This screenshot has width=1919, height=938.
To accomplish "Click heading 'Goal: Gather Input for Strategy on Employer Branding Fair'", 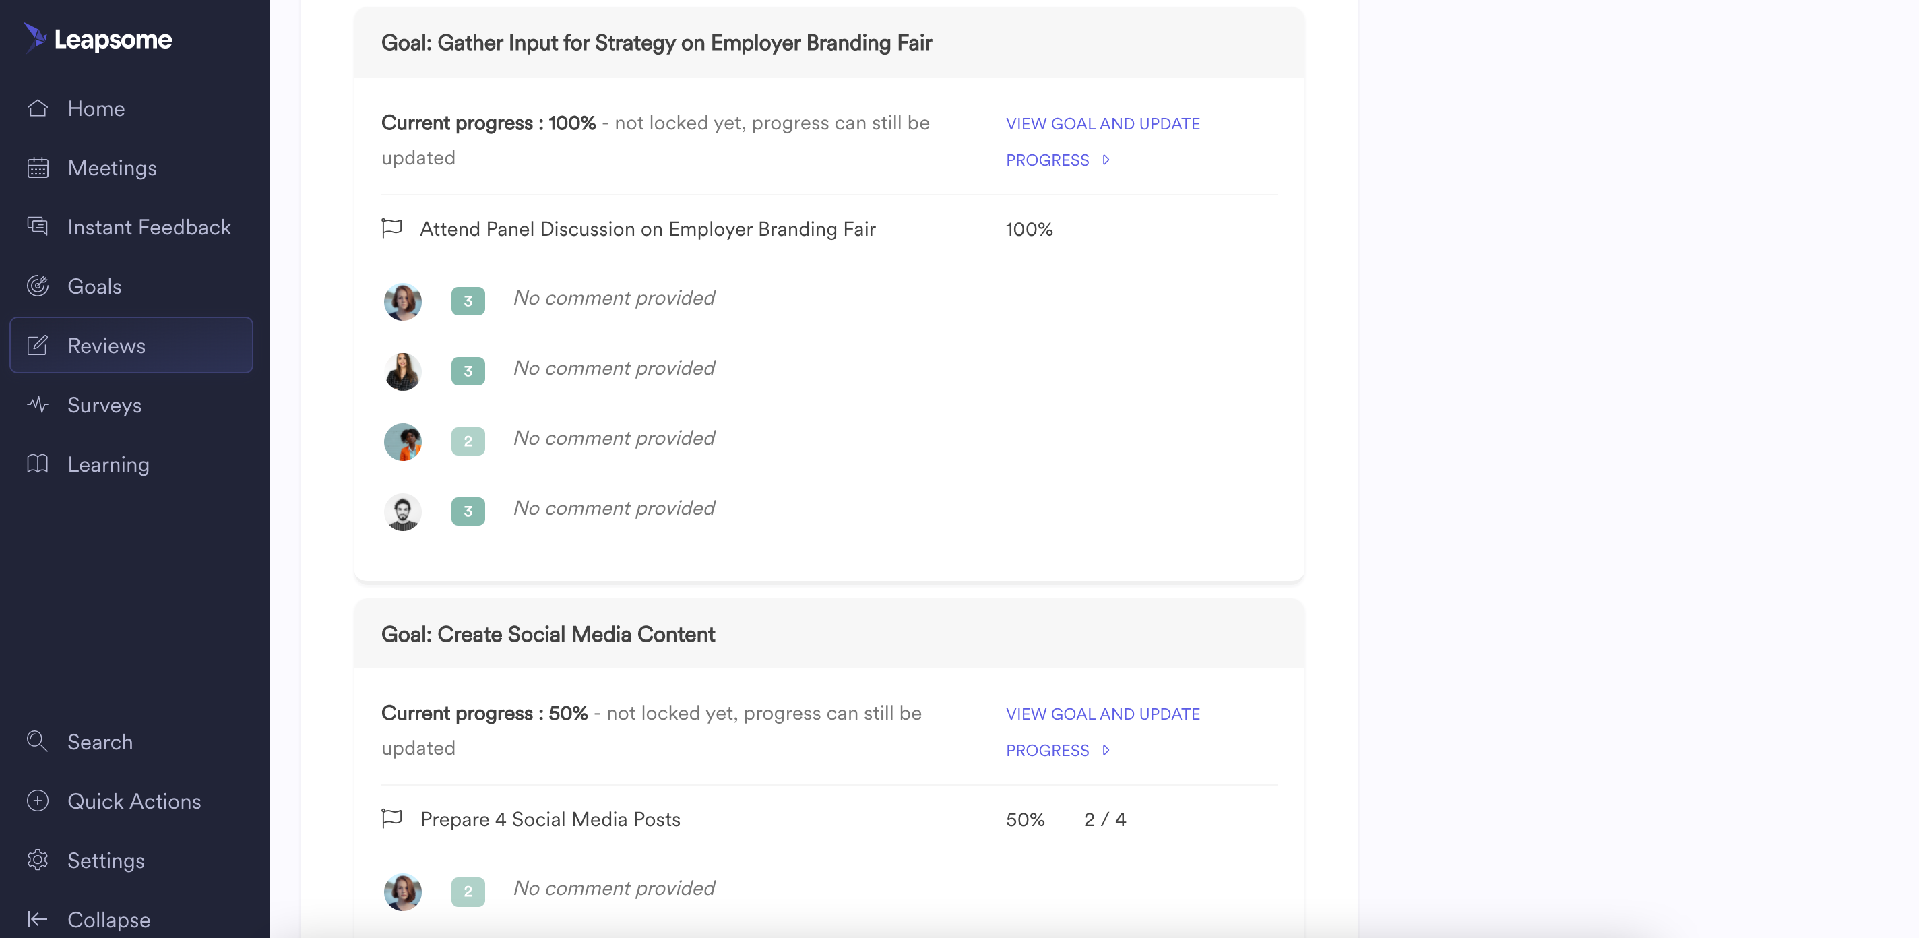I will click(x=656, y=42).
